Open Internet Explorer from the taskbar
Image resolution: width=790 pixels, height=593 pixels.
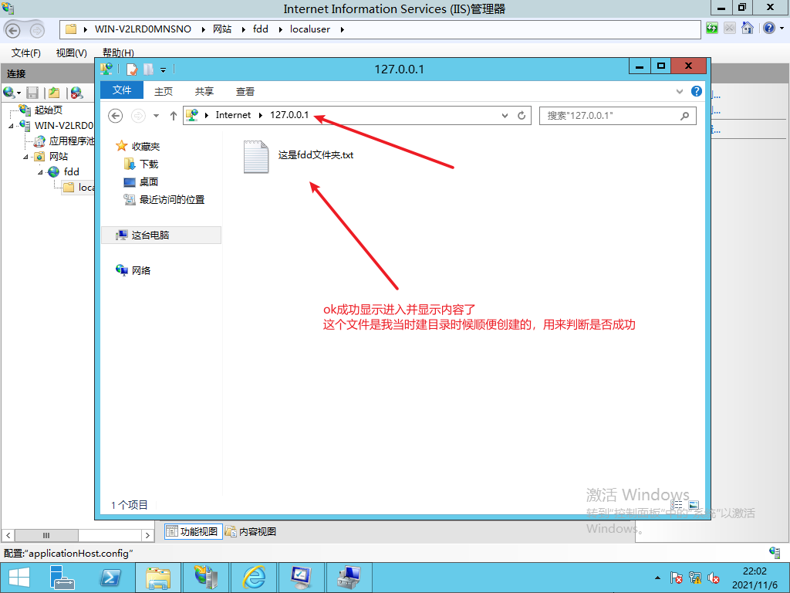coord(254,578)
